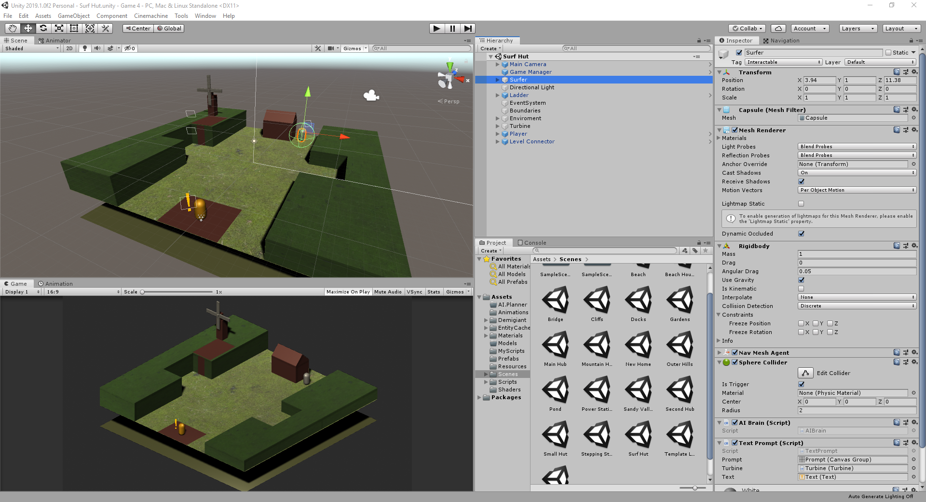Image resolution: width=926 pixels, height=502 pixels.
Task: Save project search as favorite star
Action: [x=706, y=251]
